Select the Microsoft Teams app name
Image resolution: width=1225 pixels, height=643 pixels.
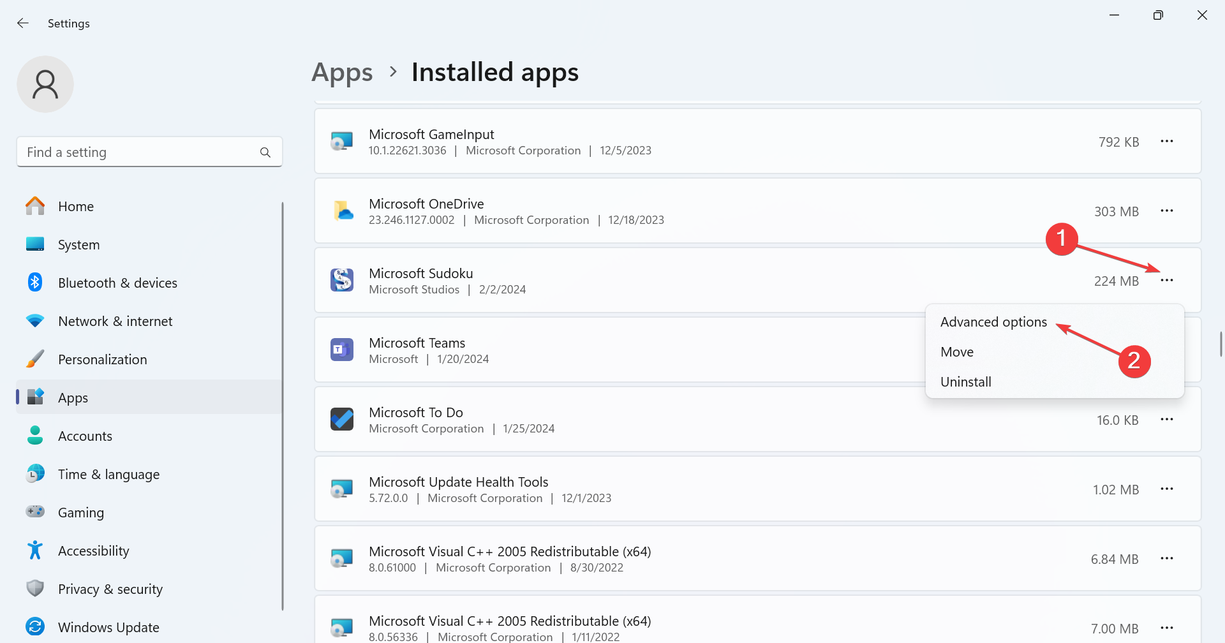(x=417, y=343)
